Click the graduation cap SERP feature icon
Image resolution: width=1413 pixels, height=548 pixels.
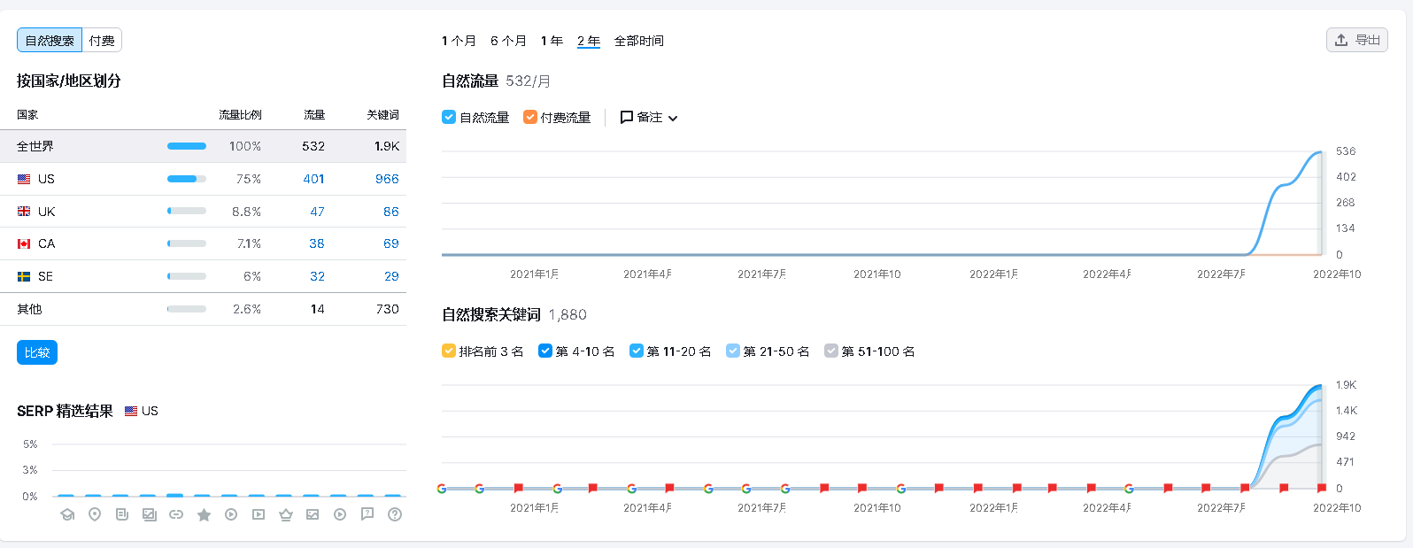tap(67, 514)
